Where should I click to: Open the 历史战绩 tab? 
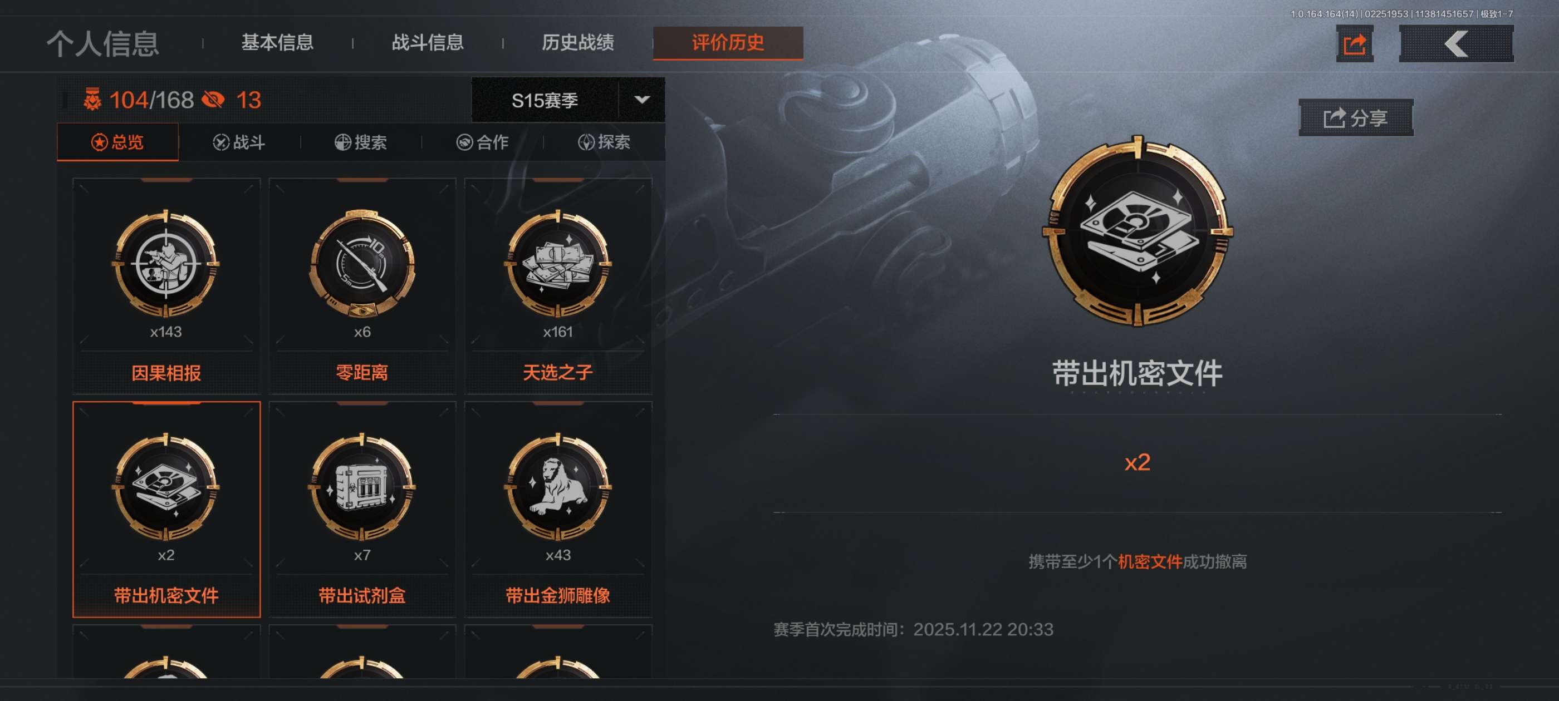click(x=577, y=42)
